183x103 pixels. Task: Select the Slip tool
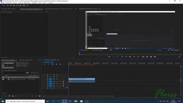[x=17, y=5]
